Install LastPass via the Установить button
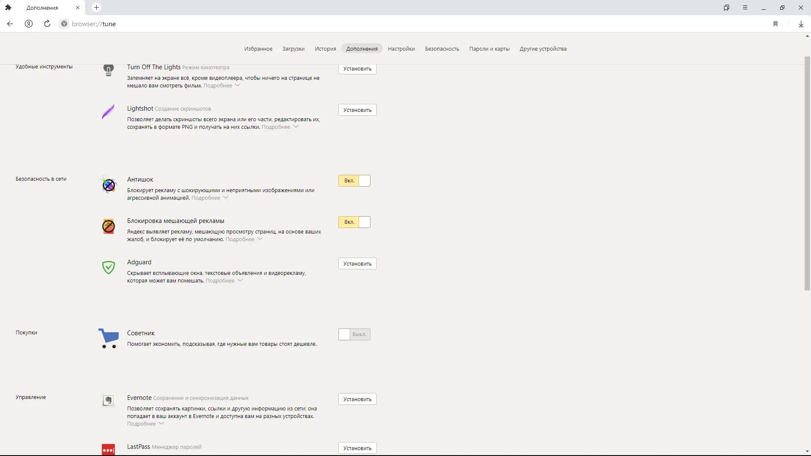Image resolution: width=811 pixels, height=456 pixels. pyautogui.click(x=357, y=448)
